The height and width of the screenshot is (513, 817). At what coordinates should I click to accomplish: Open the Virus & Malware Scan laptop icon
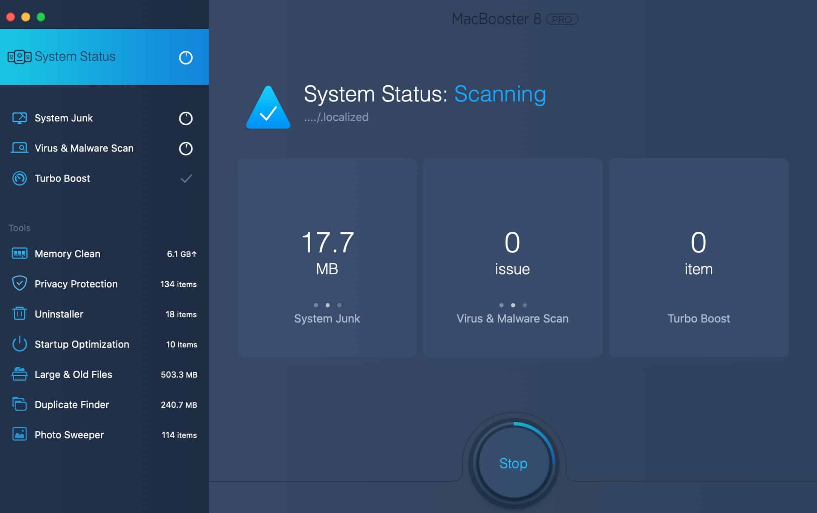20,148
